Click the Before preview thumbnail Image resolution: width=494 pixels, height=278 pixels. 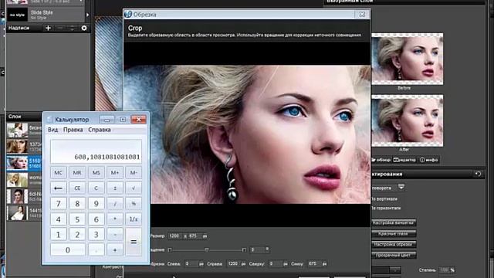point(408,59)
